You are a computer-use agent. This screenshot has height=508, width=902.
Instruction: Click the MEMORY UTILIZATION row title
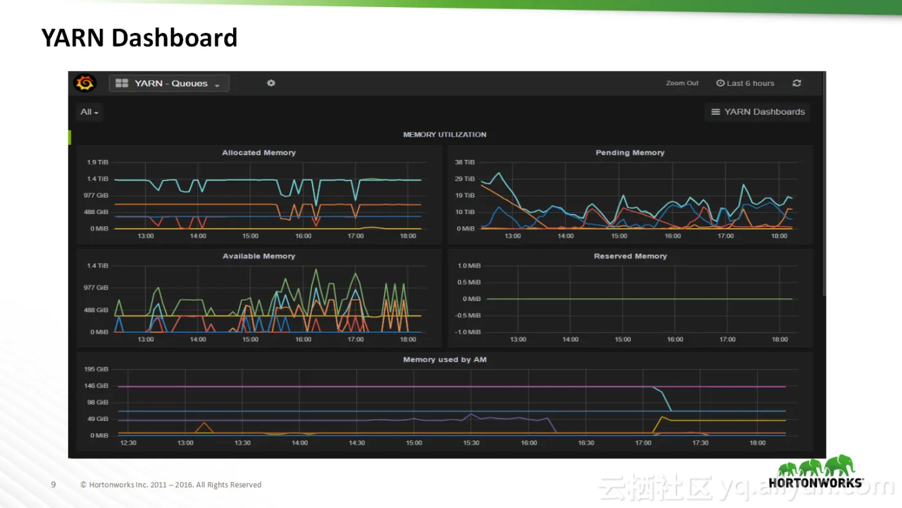pos(445,135)
